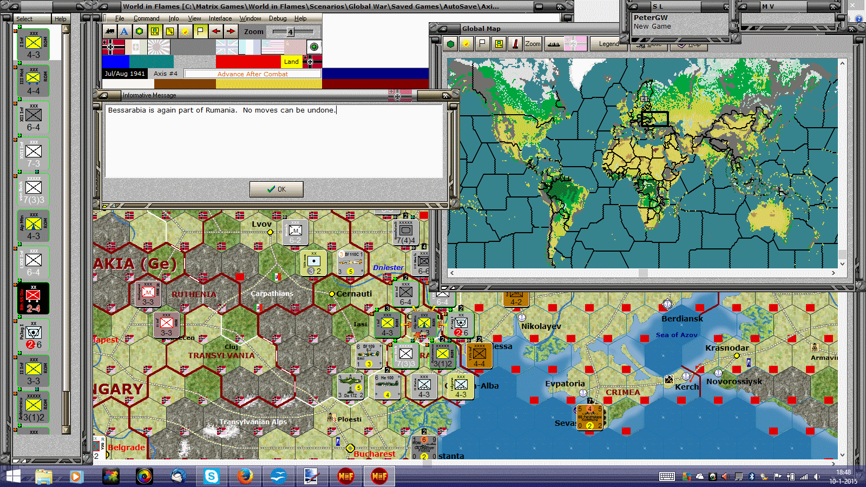
Task: Click the red thermometer icon in Global Map
Action: click(x=515, y=44)
